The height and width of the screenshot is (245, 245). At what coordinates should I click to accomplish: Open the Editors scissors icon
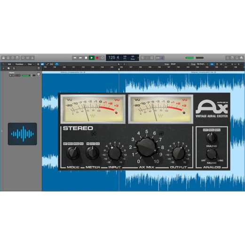tap(32, 58)
